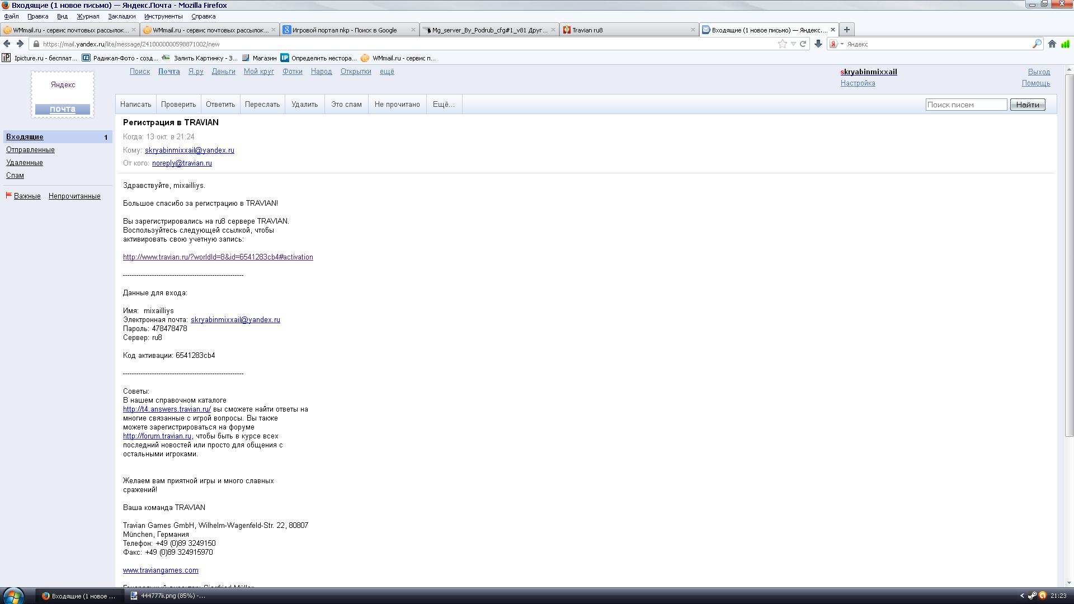1074x604 pixels.
Task: Click the noreply@travian.ru sender address
Action: (182, 163)
